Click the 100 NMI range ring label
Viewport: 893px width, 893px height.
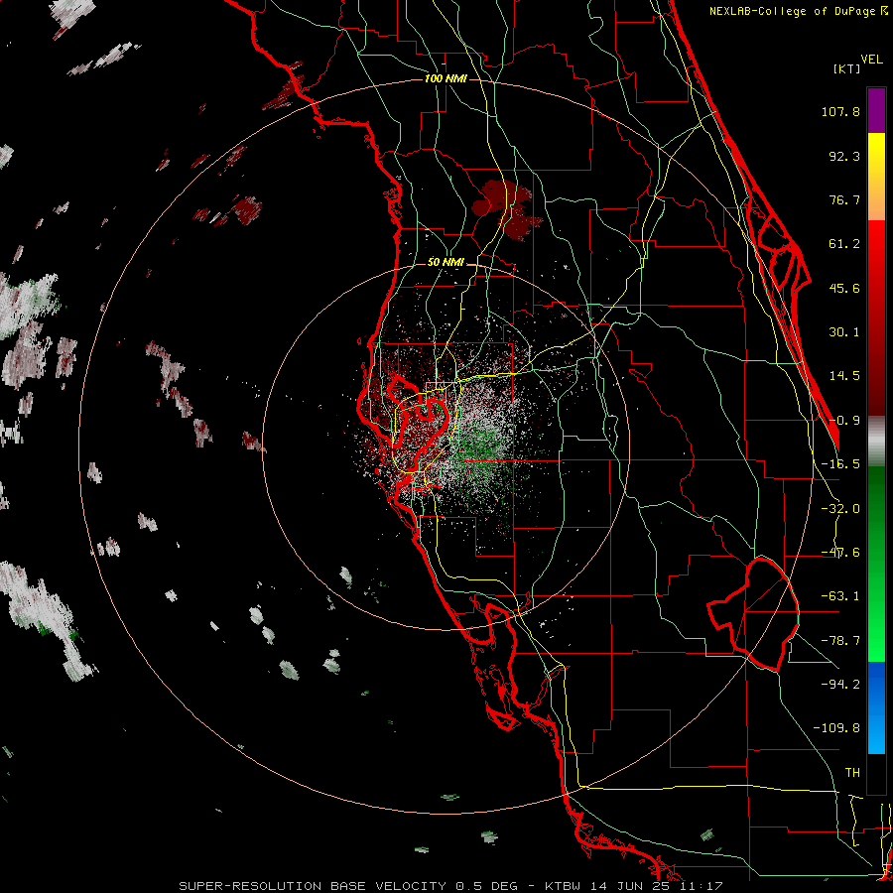[x=446, y=78]
